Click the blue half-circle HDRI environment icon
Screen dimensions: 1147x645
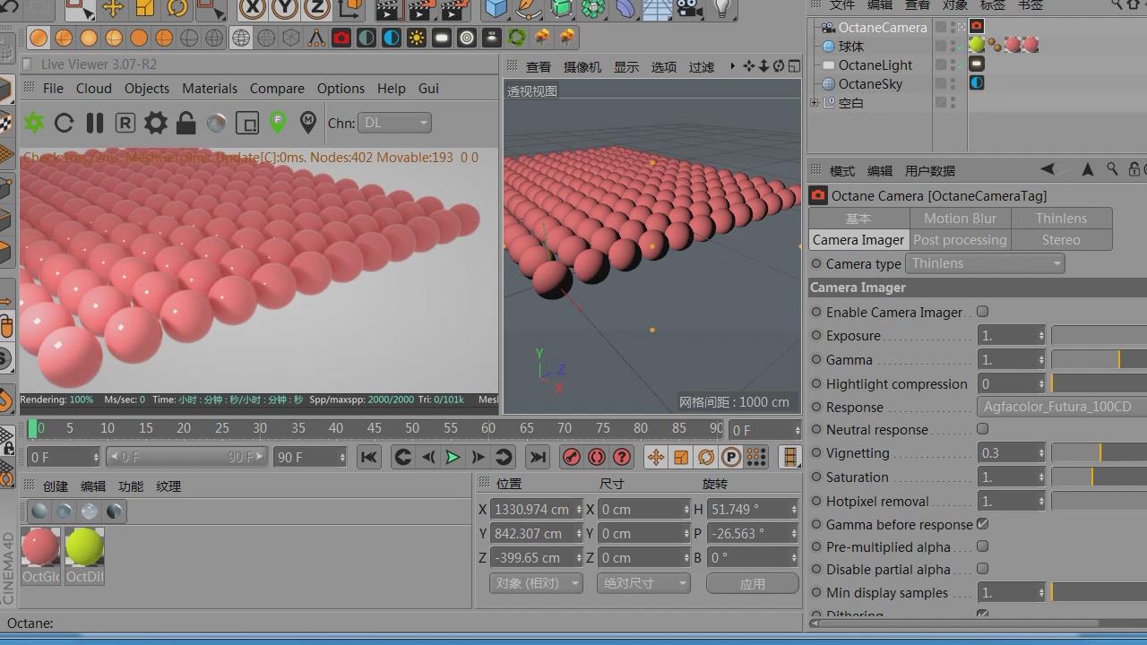coord(392,39)
